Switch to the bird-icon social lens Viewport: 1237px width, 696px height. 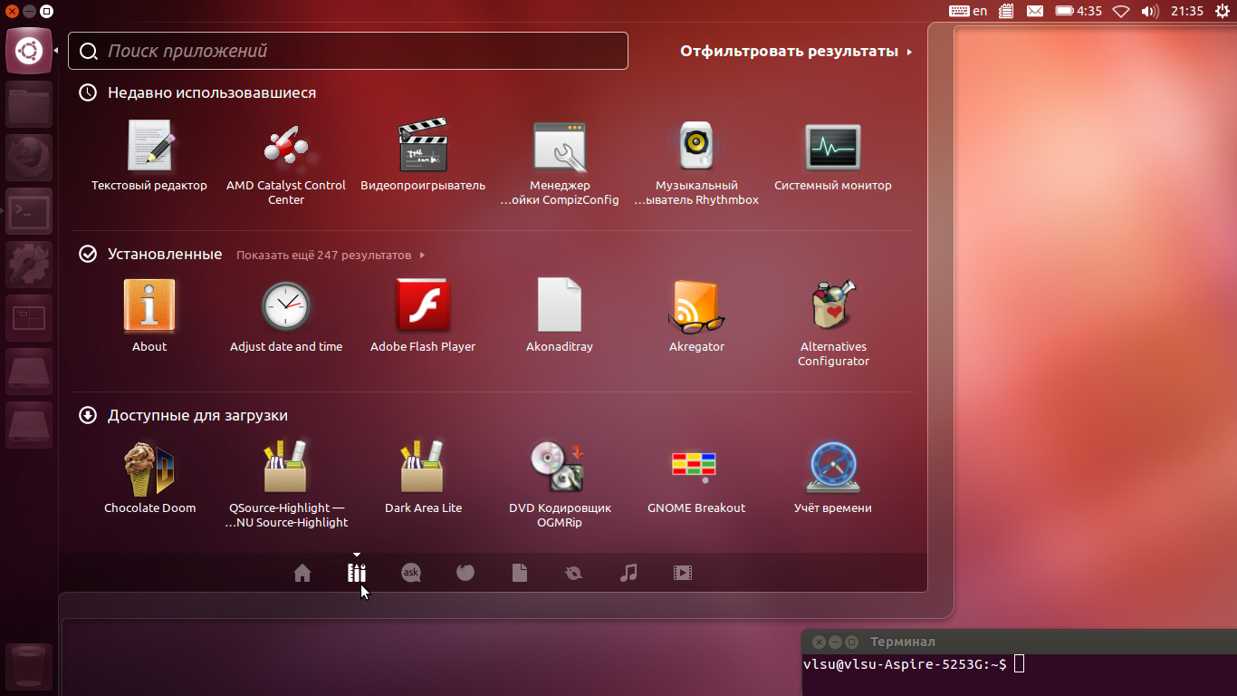(574, 573)
